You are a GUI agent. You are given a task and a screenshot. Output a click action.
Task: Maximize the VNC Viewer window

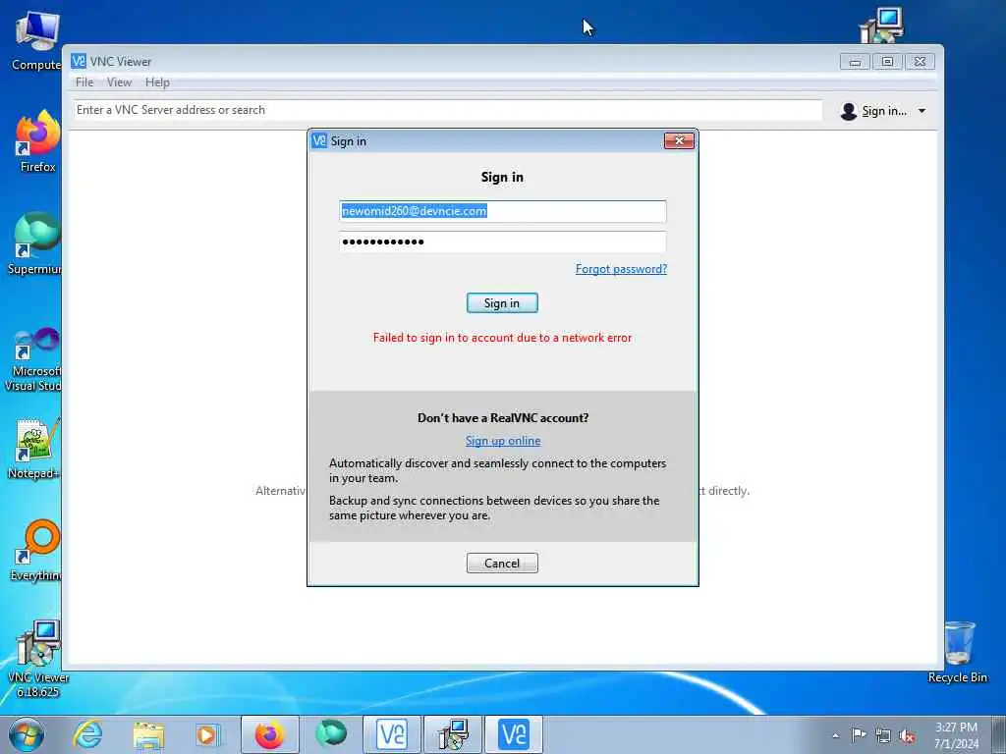coord(887,62)
